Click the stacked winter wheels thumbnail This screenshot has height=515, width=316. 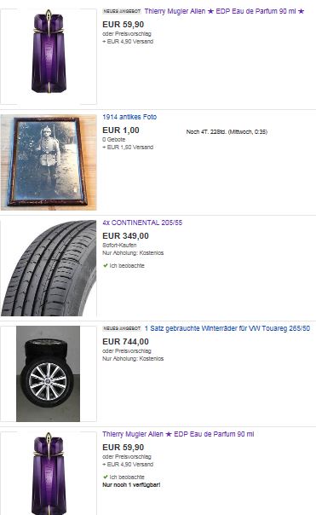49,373
